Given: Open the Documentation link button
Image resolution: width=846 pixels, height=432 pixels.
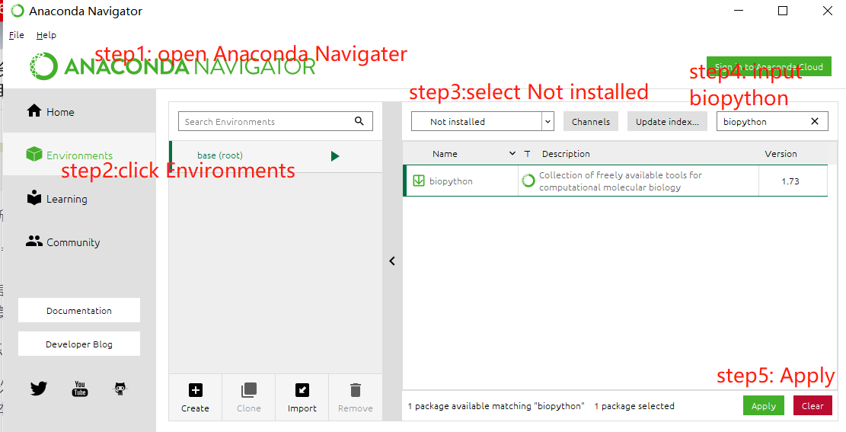Looking at the screenshot, I should (78, 311).
